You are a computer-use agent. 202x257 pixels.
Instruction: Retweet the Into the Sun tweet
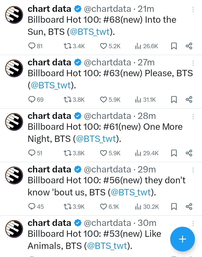67,46
